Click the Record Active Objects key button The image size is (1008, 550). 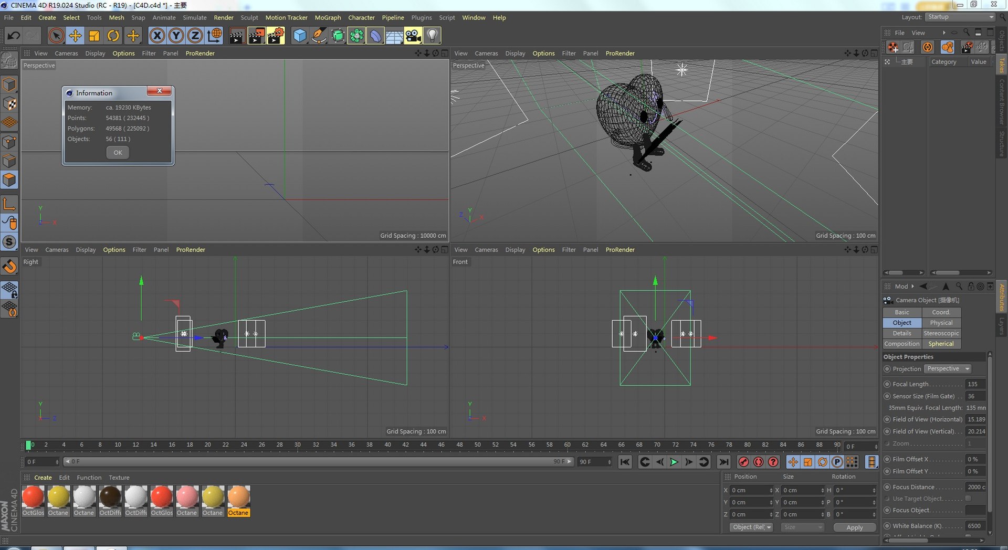(x=743, y=462)
